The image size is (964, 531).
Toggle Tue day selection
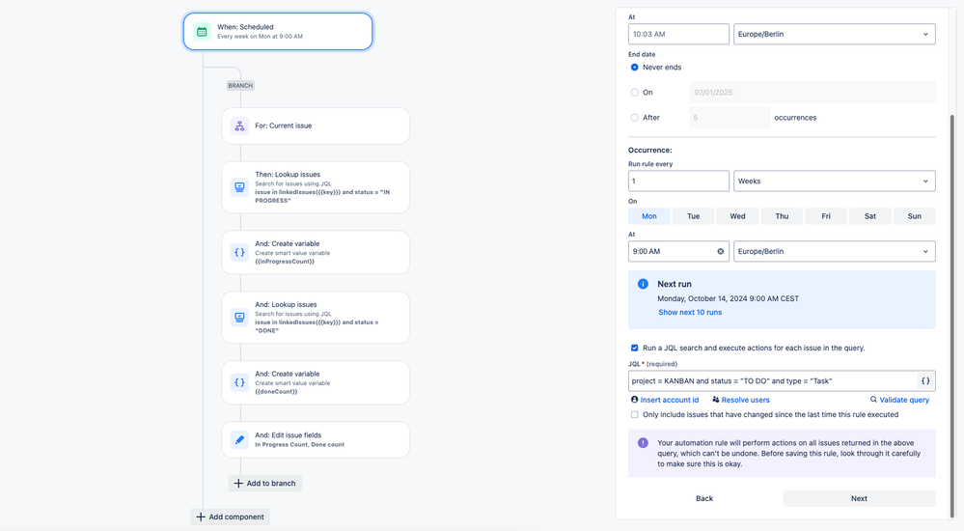point(694,216)
